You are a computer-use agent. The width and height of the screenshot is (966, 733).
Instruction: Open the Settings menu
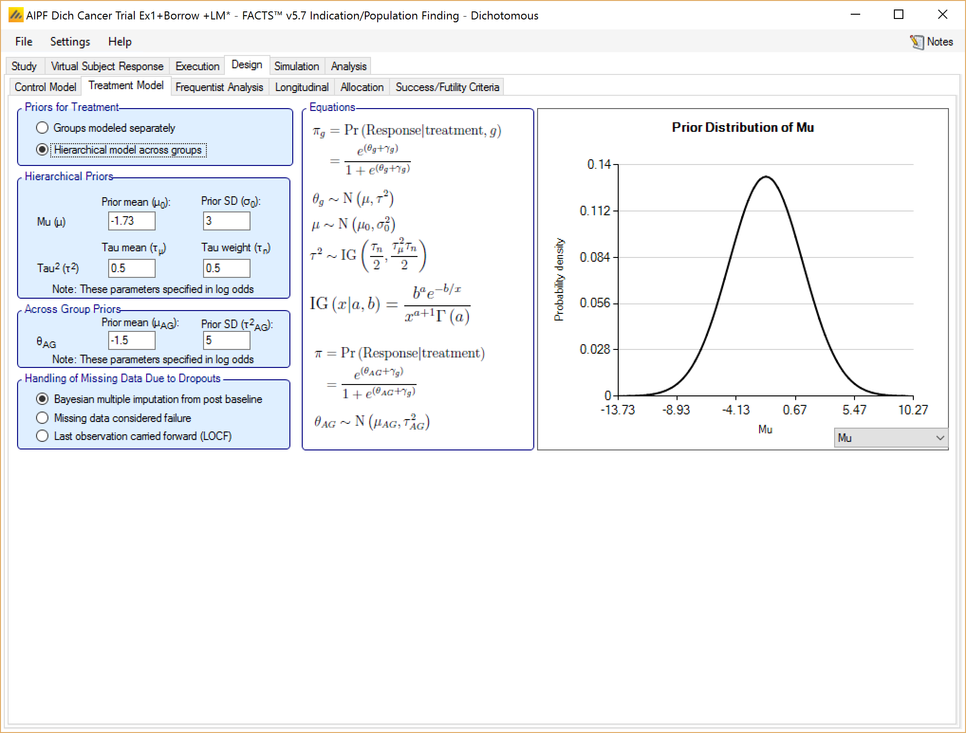point(70,42)
